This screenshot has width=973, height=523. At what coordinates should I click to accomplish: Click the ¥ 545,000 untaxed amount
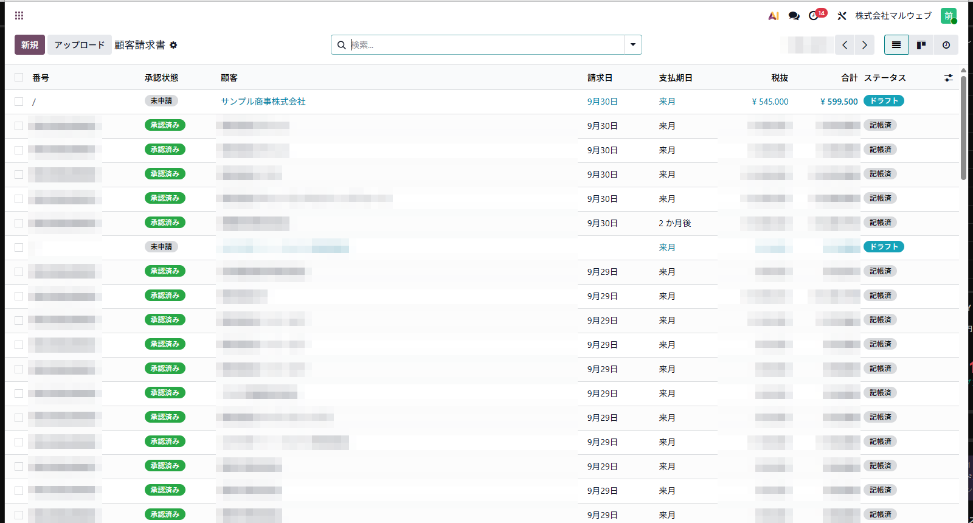coord(770,102)
